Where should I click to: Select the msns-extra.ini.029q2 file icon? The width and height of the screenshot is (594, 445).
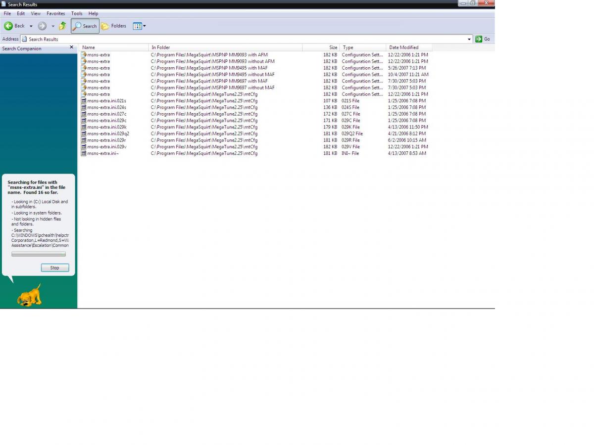pos(84,133)
